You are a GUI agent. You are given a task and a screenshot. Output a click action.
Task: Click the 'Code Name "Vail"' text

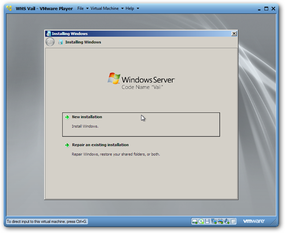142,87
